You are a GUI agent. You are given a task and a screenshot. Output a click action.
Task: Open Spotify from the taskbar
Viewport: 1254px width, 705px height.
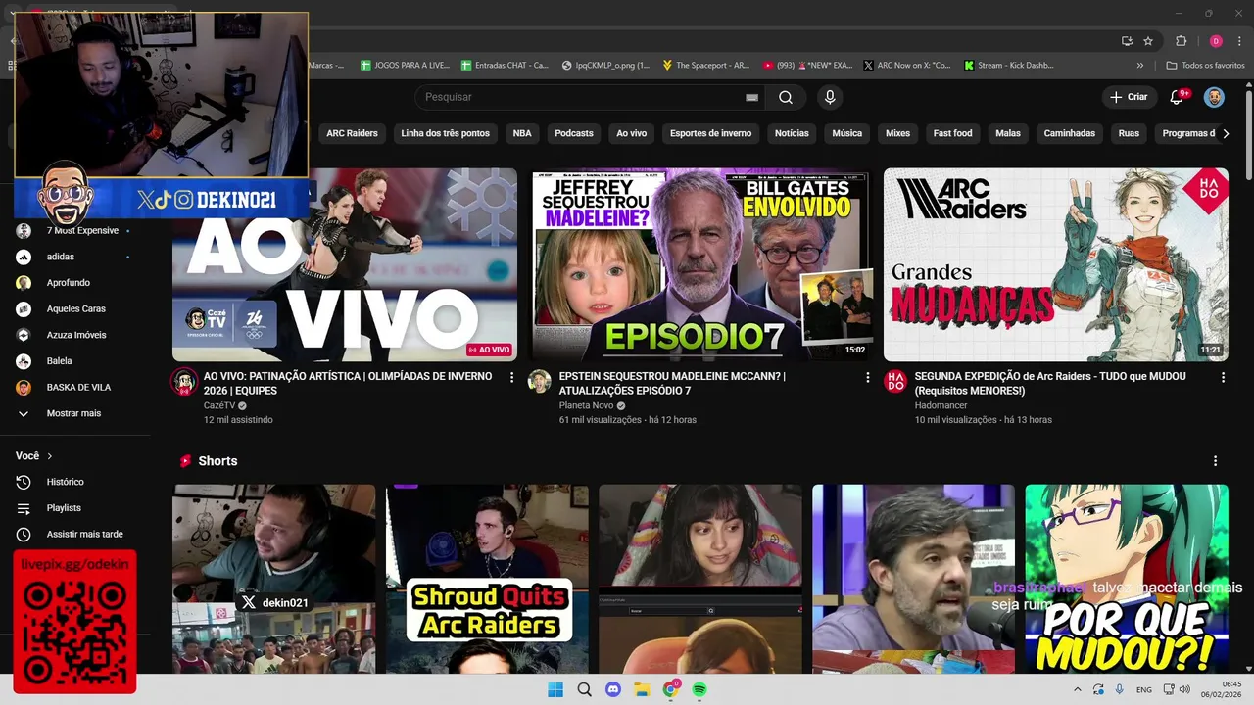[x=699, y=689]
